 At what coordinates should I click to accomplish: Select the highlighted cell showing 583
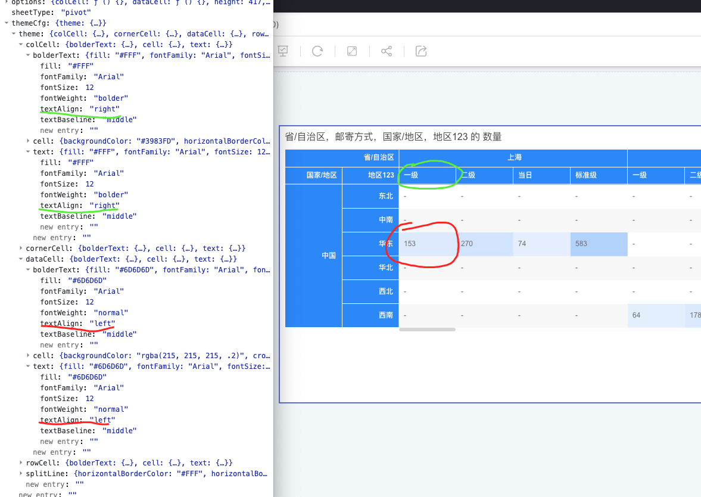(598, 244)
